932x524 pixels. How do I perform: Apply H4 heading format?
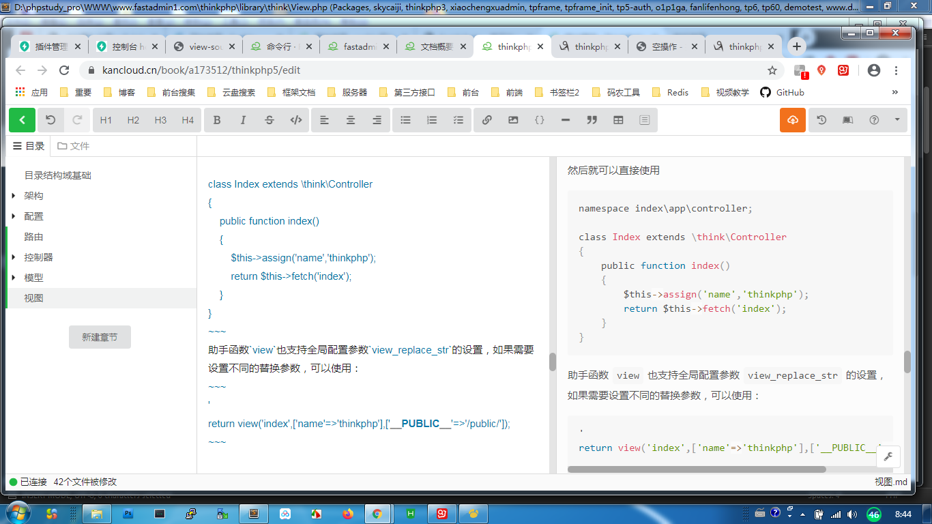pos(188,120)
